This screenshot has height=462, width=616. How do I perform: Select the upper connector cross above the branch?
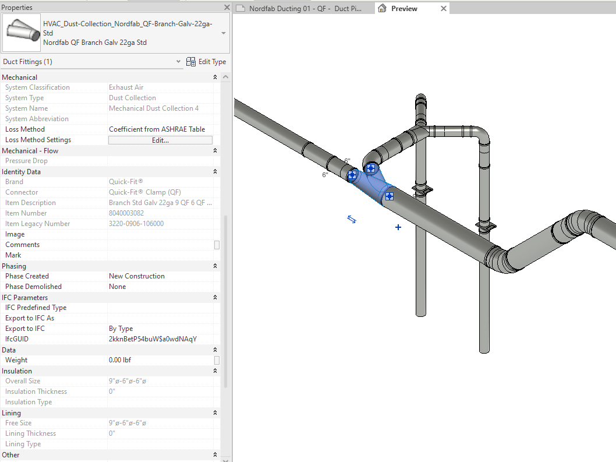click(x=371, y=168)
